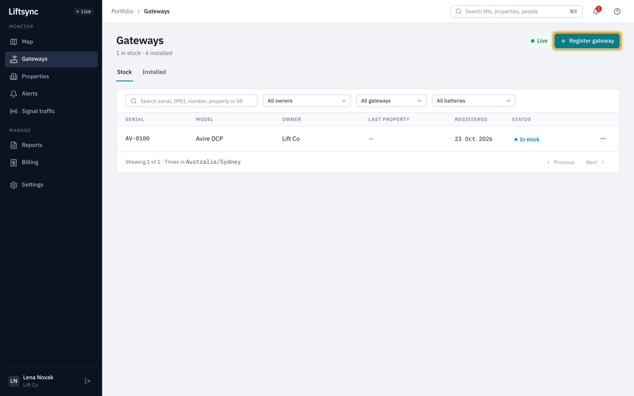Click the Serial column header
634x396 pixels.
pos(134,119)
